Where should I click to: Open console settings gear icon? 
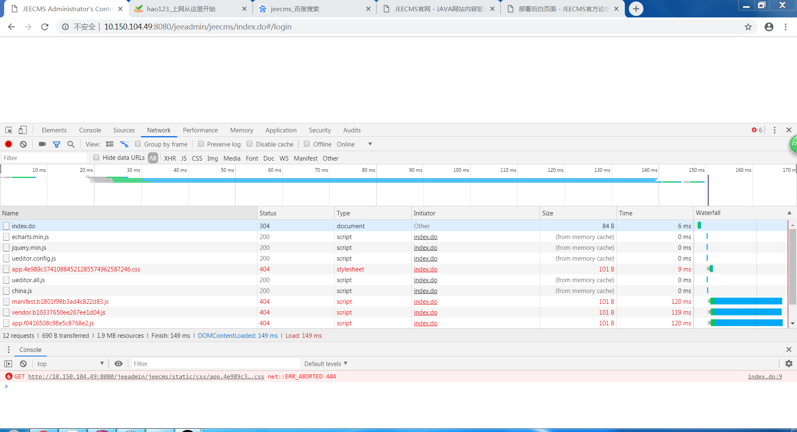pos(789,364)
